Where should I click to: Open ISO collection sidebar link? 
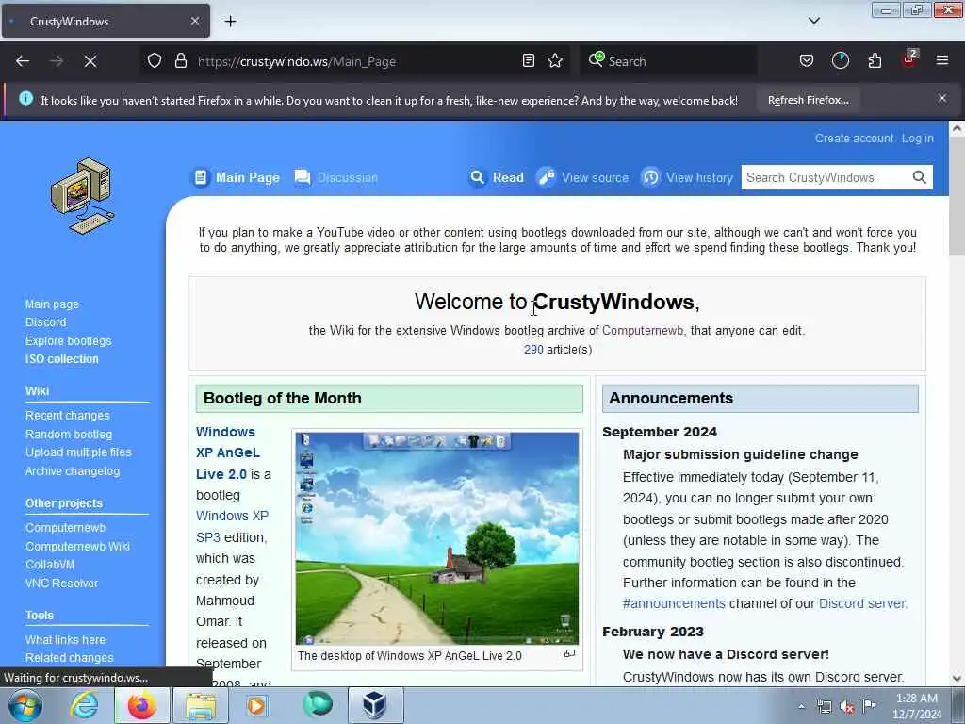pos(61,359)
